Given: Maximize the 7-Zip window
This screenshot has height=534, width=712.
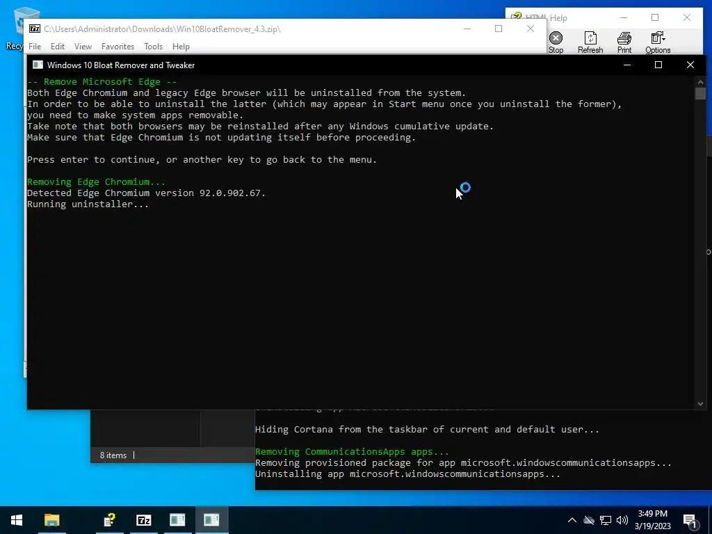Looking at the screenshot, I should click(499, 29).
